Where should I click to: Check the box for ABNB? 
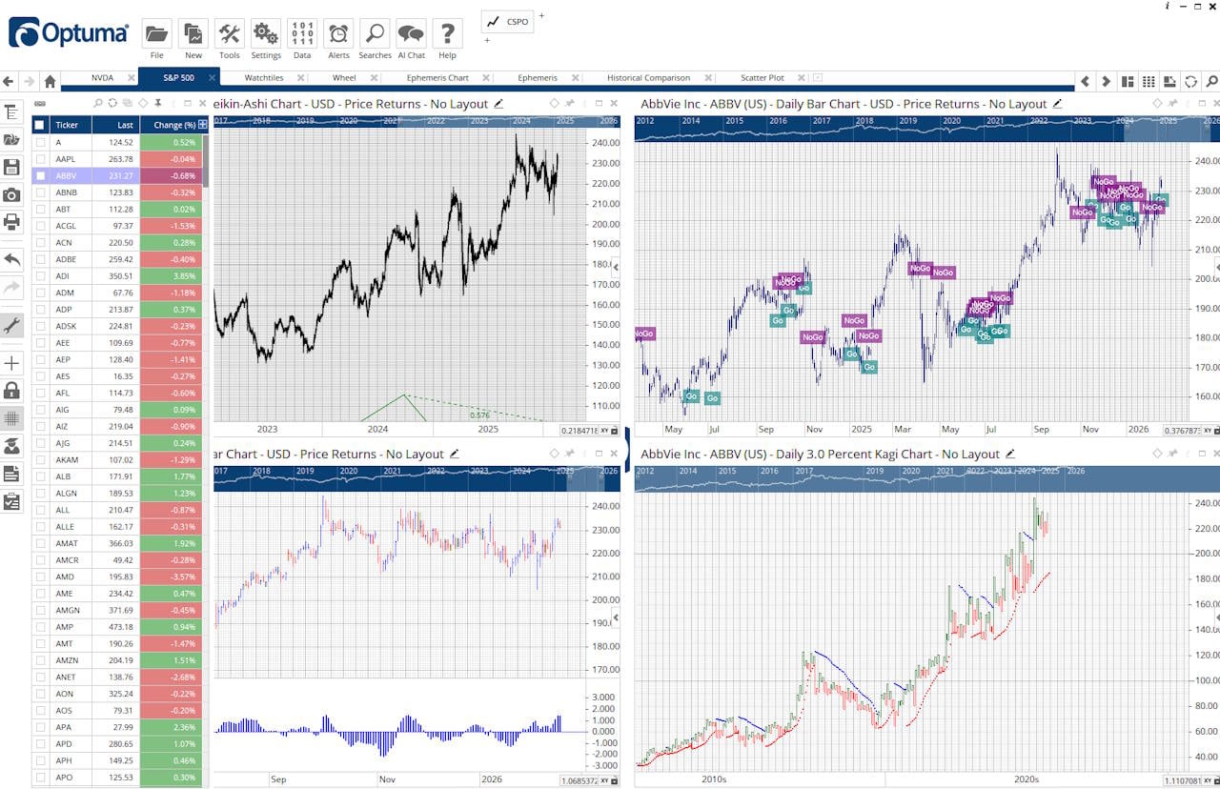coord(40,192)
